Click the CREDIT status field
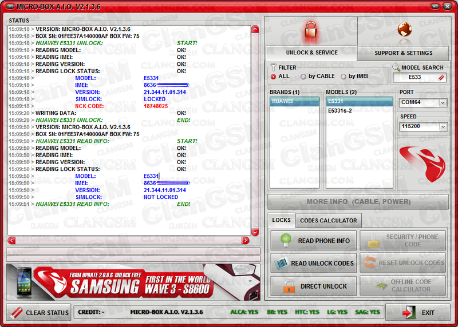 coord(91,312)
